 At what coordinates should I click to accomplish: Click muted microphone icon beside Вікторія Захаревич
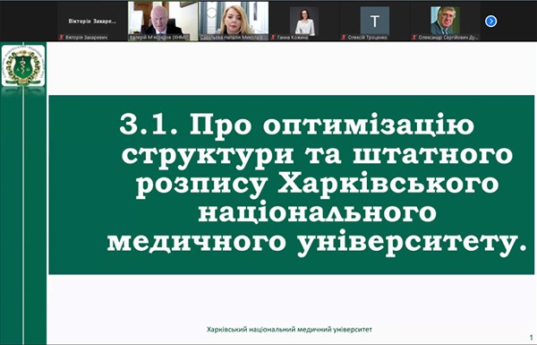pyautogui.click(x=61, y=37)
